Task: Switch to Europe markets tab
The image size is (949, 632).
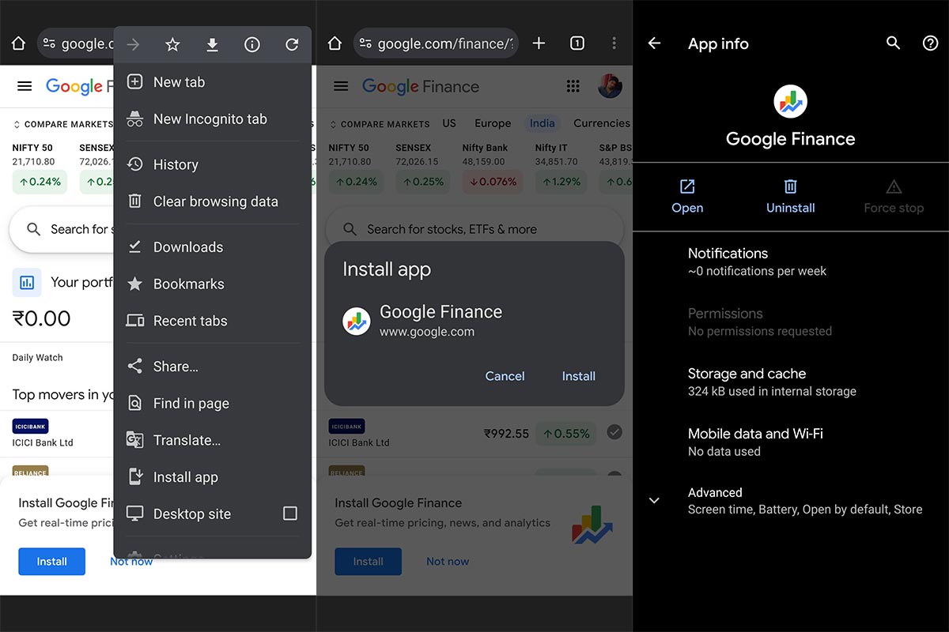Action: pyautogui.click(x=493, y=123)
